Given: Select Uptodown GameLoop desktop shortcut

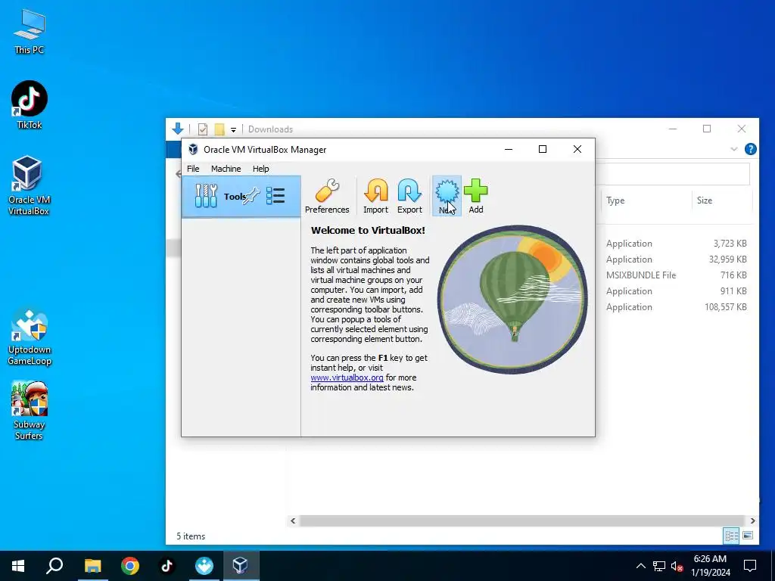Looking at the screenshot, I should coord(30,337).
